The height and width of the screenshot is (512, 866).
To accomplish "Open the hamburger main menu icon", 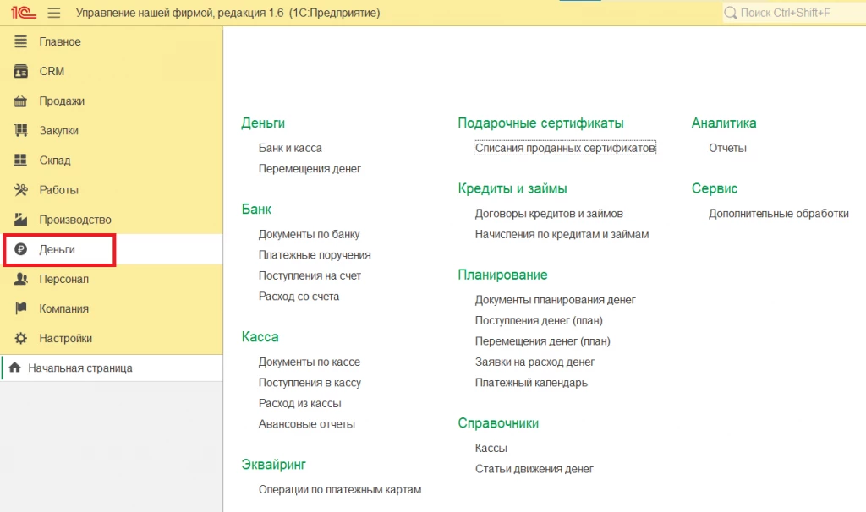I will click(53, 13).
